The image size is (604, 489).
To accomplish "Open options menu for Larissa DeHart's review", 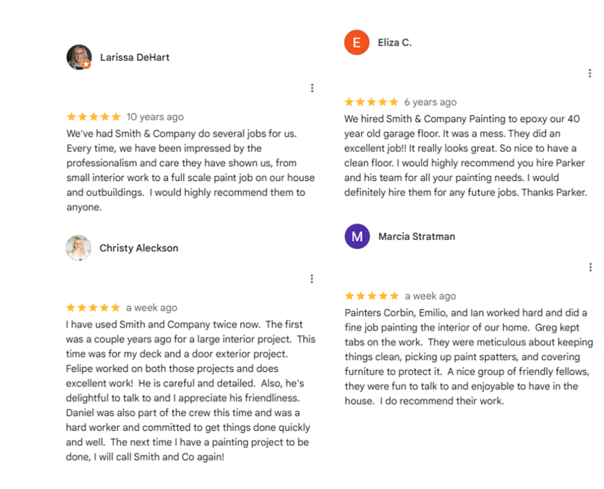I will [x=312, y=88].
